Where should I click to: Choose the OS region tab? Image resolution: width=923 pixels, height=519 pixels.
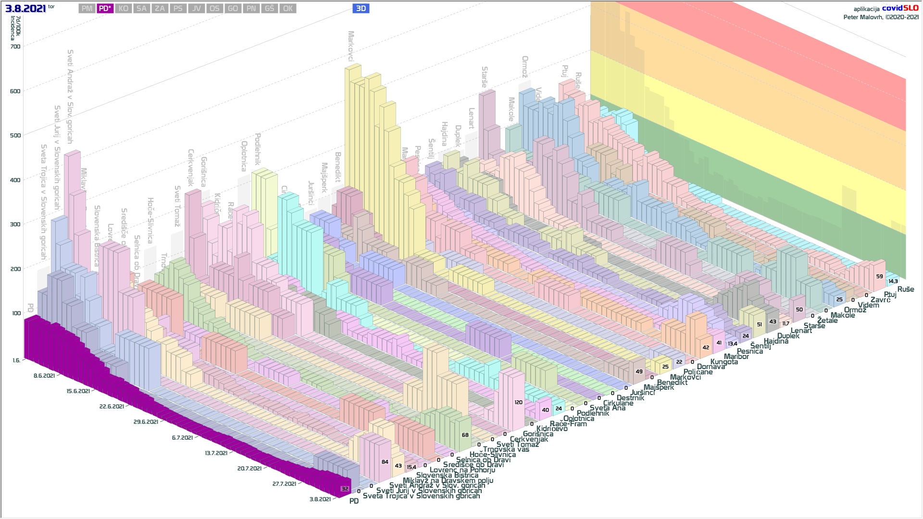[215, 9]
